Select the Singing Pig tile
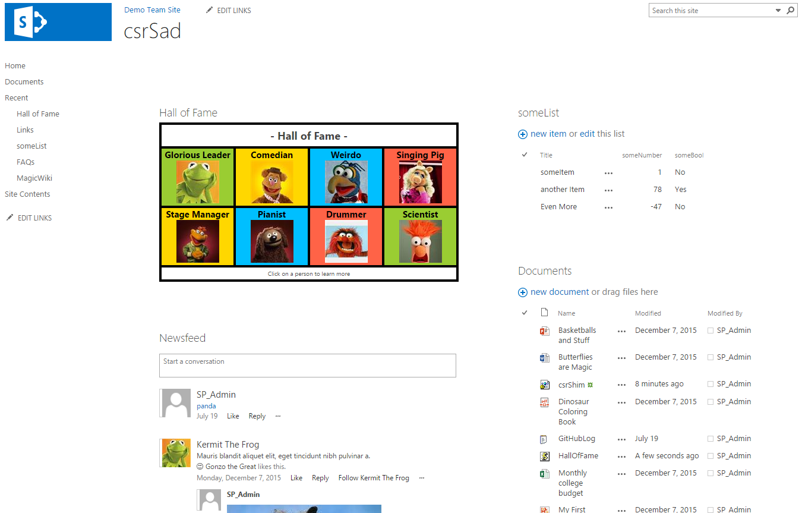 pos(420,177)
